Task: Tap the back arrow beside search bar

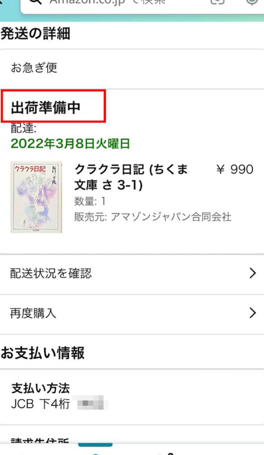Action: click(x=1, y=2)
